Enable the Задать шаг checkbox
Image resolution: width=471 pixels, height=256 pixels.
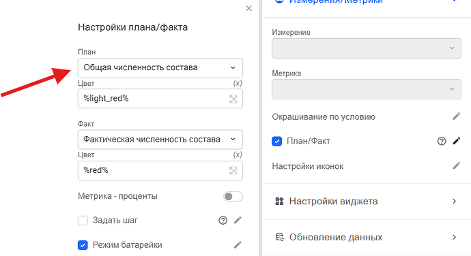(83, 221)
